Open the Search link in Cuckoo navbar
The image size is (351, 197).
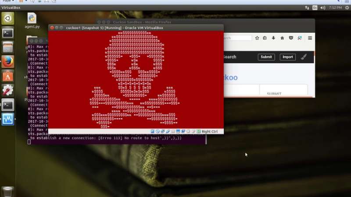(229, 57)
